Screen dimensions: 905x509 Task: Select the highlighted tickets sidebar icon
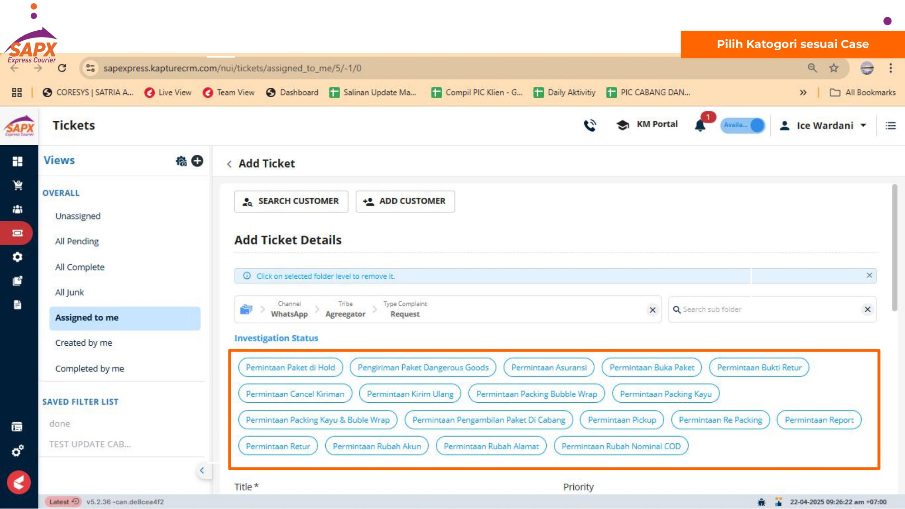(17, 233)
